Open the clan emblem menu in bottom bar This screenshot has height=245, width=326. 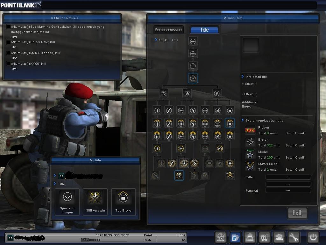point(220,237)
